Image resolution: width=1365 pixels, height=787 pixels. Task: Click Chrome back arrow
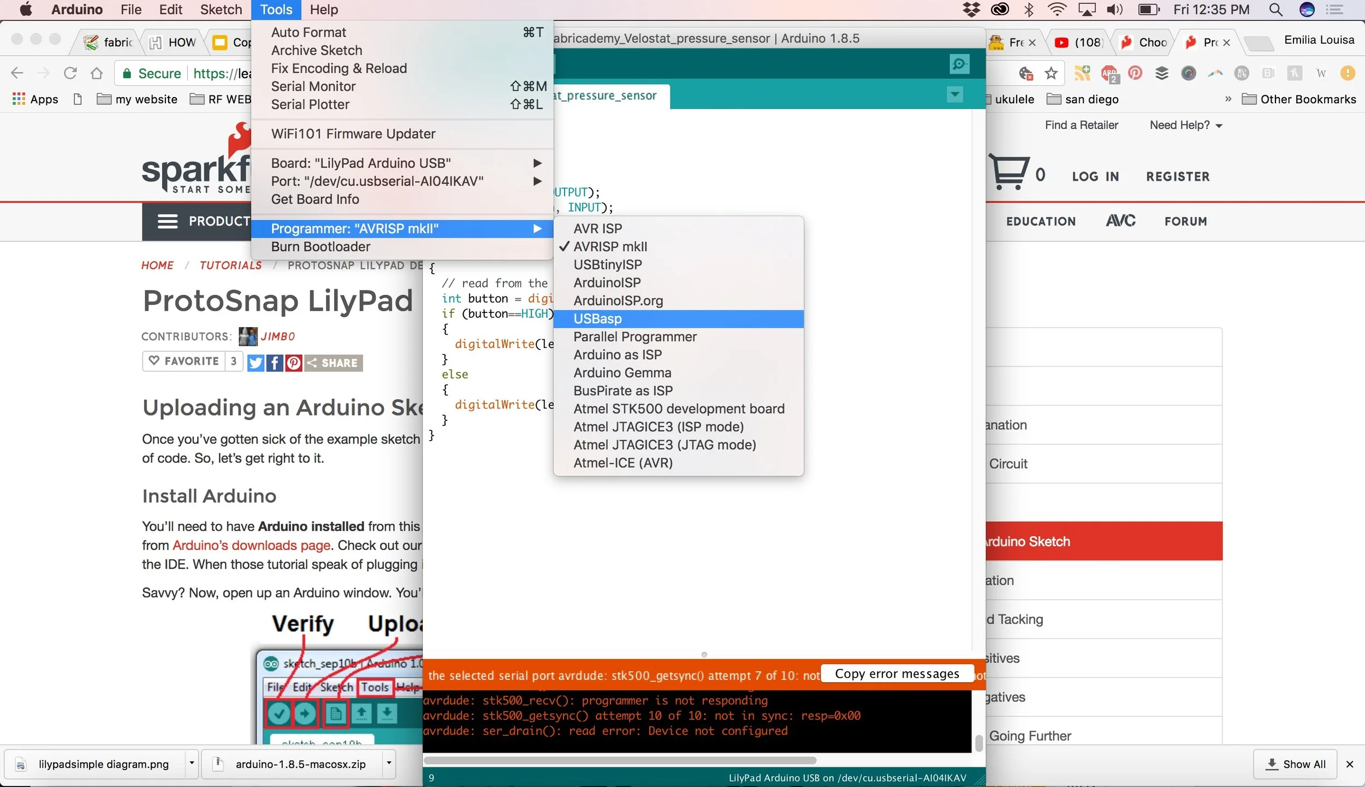tap(17, 73)
